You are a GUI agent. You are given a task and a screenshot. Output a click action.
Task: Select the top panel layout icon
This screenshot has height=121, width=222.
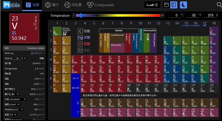[x=166, y=5]
